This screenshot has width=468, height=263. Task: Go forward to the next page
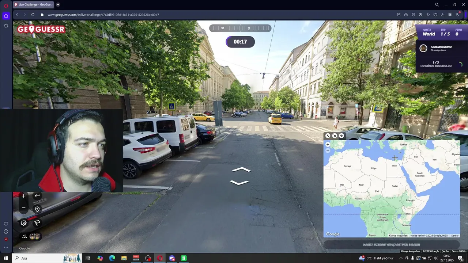(24, 15)
